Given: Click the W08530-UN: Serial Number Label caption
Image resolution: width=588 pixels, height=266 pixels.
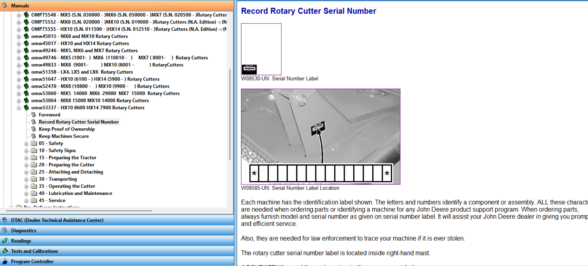Looking at the screenshot, I should point(279,79).
